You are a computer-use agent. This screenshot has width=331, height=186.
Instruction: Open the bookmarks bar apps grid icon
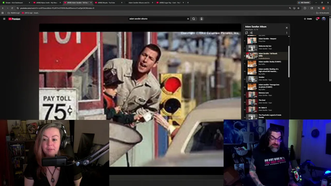click(3, 13)
